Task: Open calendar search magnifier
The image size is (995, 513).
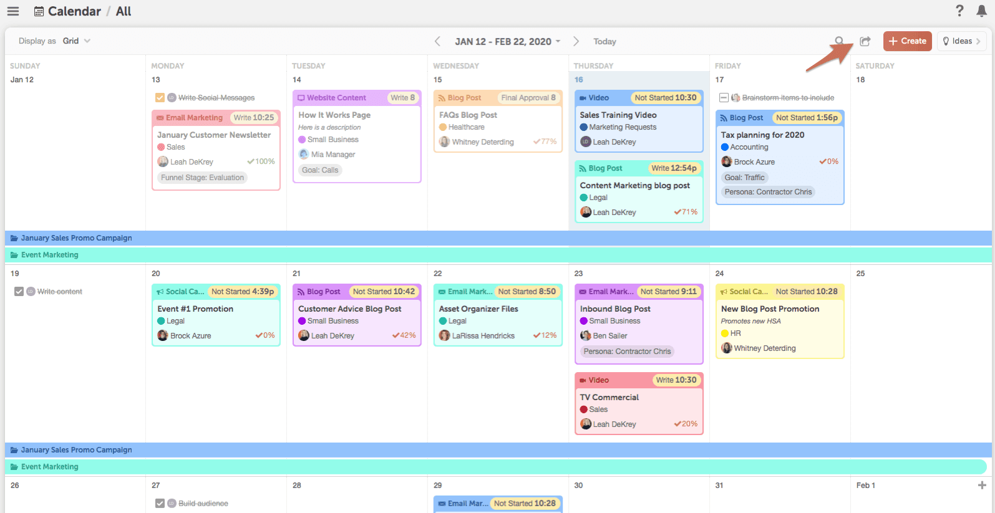Action: 839,41
